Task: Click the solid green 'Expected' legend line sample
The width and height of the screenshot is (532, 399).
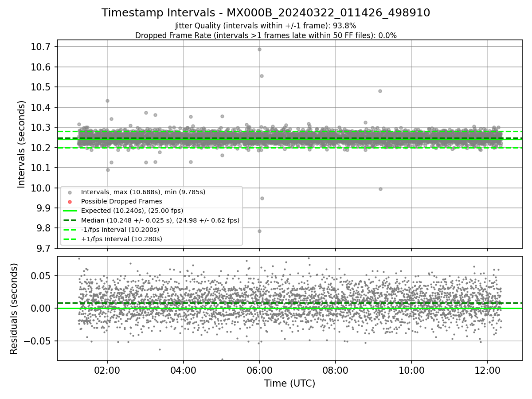Action: pos(69,211)
